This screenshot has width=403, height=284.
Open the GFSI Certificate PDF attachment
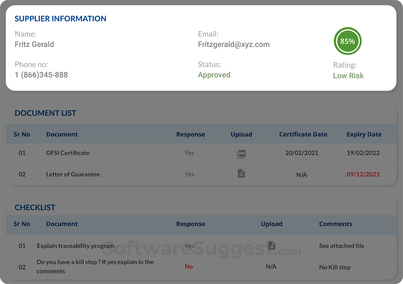241,154
